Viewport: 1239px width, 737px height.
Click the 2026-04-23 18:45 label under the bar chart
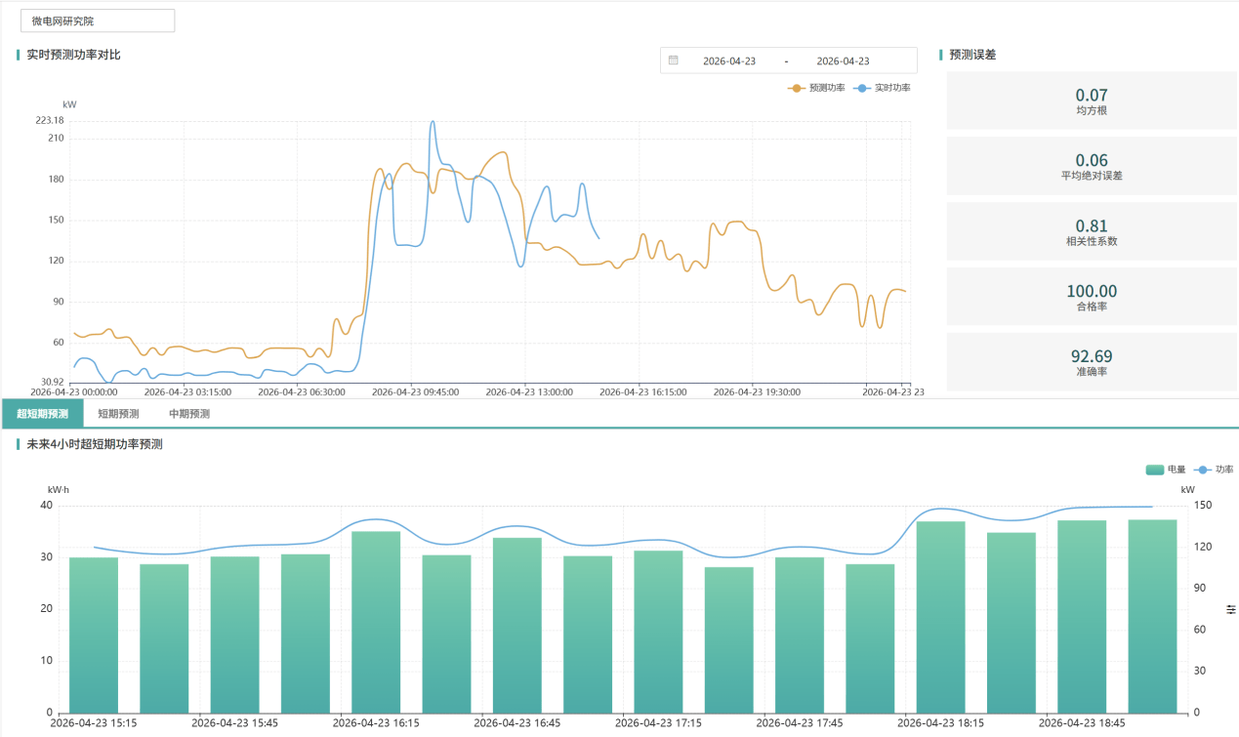tap(1082, 723)
